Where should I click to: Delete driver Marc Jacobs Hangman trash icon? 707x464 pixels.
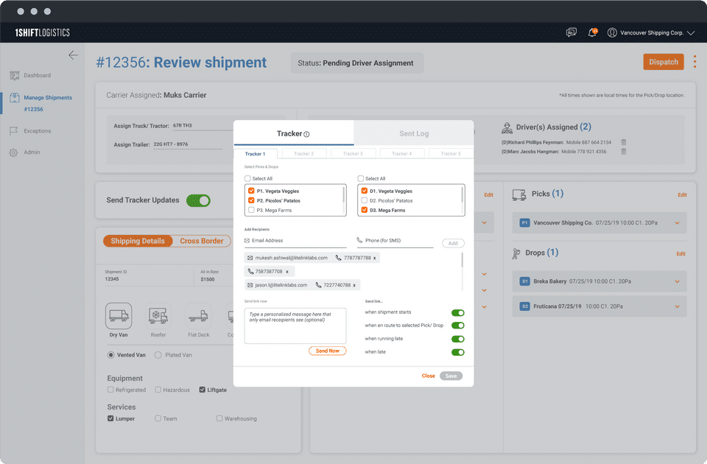click(624, 152)
